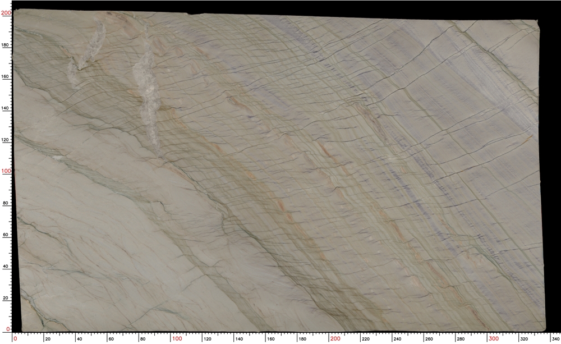The width and height of the screenshot is (561, 344).
Task: Click the 160 mark on horizontal ruler
Action: pos(271,338)
